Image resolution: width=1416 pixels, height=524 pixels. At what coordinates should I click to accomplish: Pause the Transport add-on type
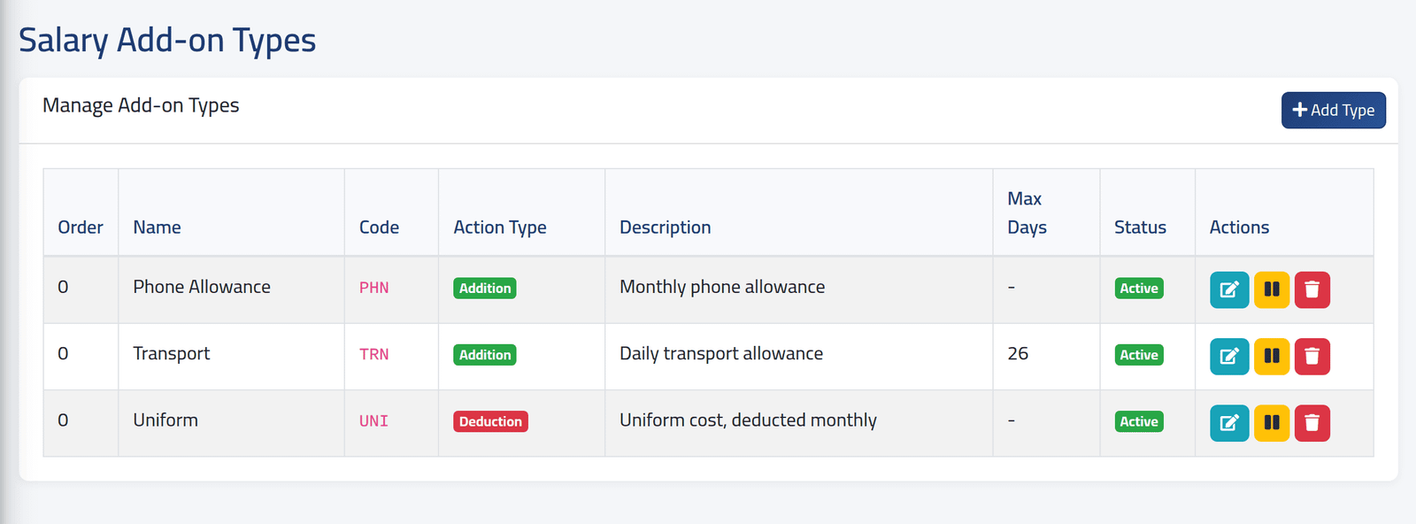[1272, 356]
